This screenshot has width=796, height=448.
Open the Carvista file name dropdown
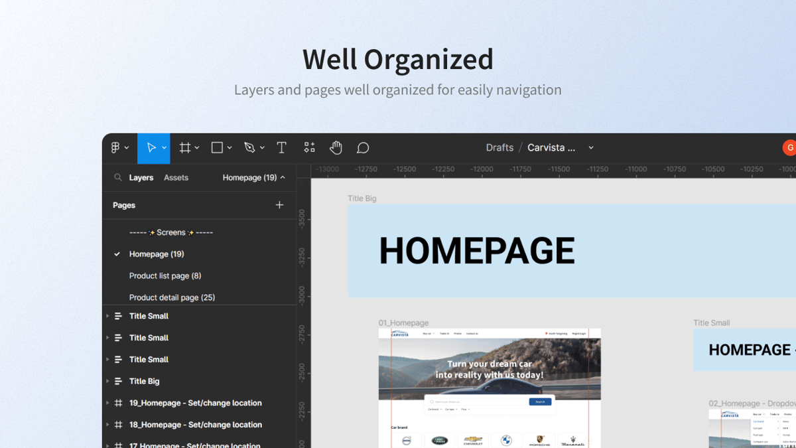(x=590, y=147)
